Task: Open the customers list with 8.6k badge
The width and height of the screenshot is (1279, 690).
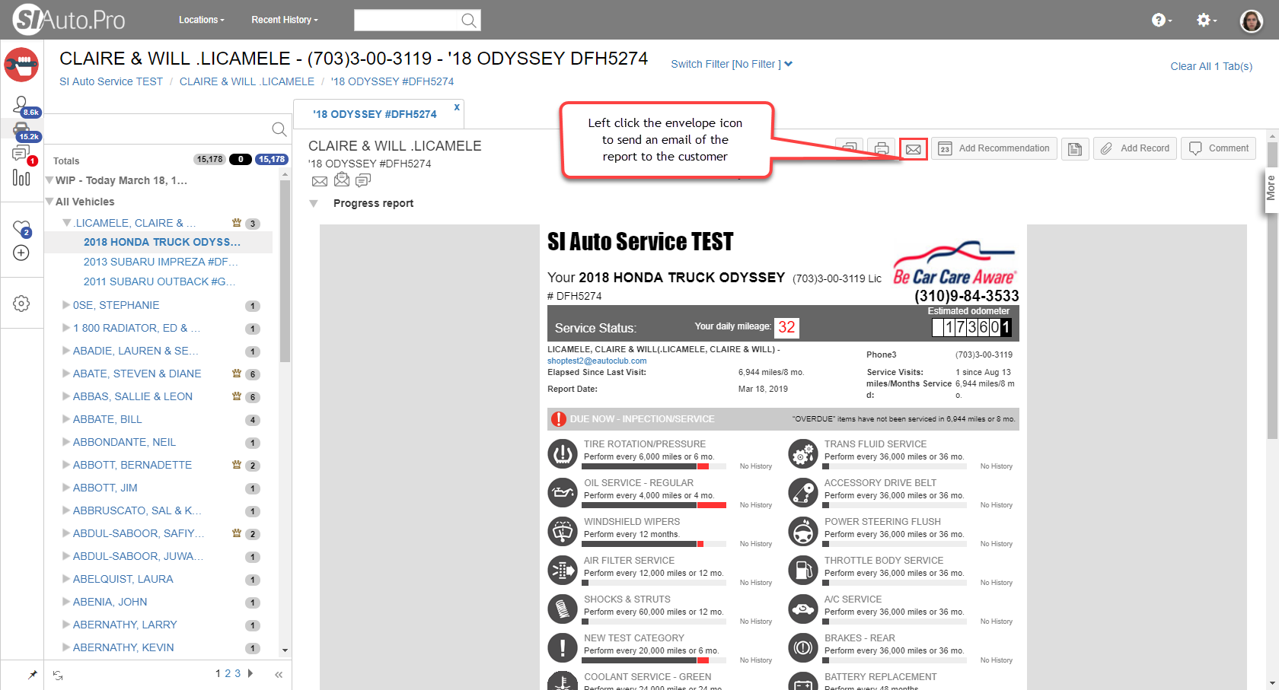Action: click(x=21, y=105)
